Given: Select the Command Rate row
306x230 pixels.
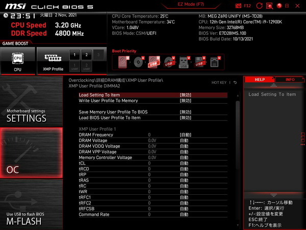Looking at the screenshot, I should point(153,214).
